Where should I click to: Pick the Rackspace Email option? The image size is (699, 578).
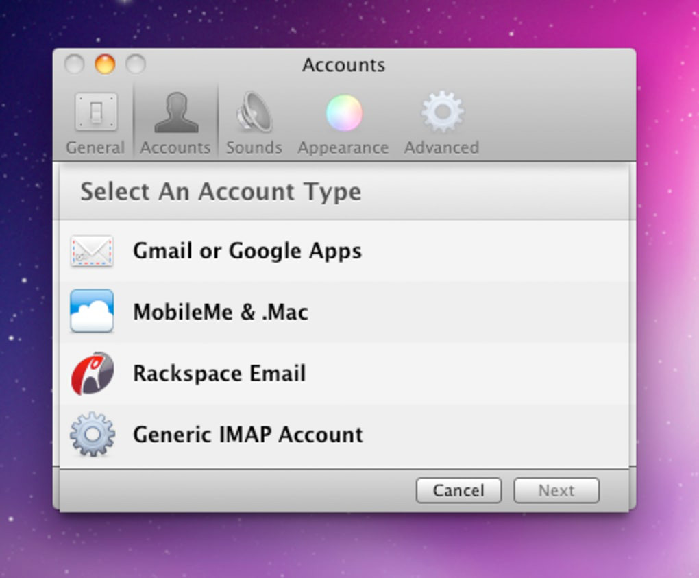[344, 373]
